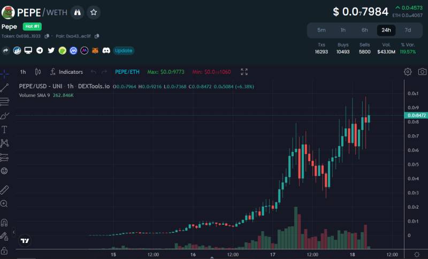This screenshot has width=428, height=259.
Task: Open the CoinGecko green icon
Action: pos(63,50)
